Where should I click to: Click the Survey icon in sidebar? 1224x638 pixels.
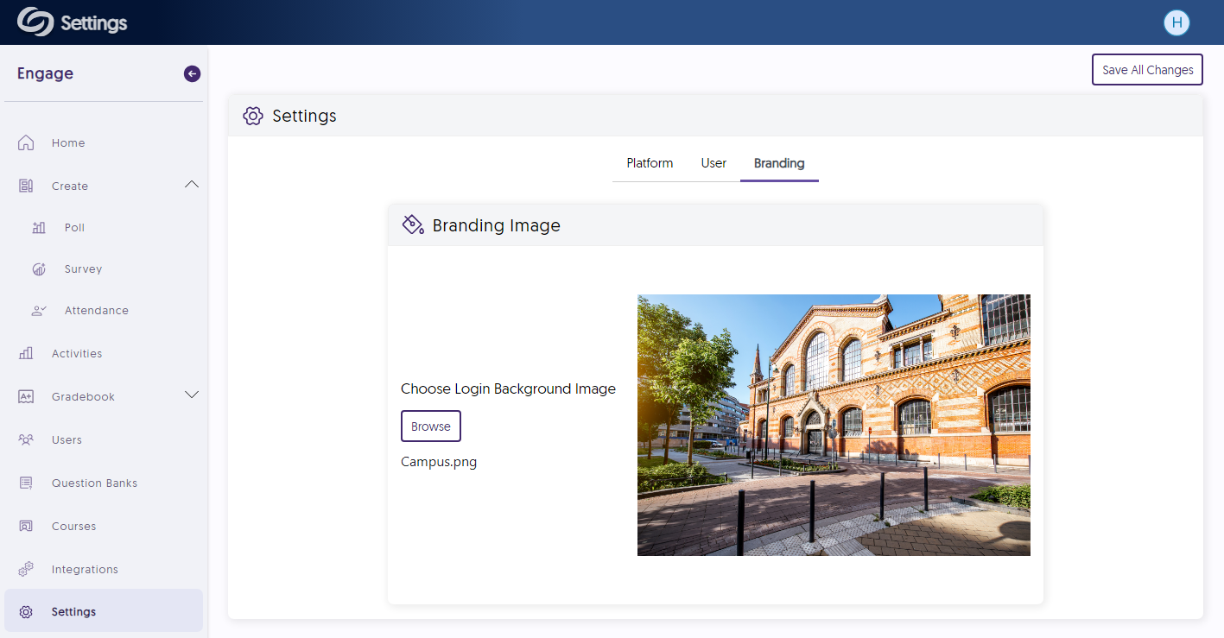[39, 269]
